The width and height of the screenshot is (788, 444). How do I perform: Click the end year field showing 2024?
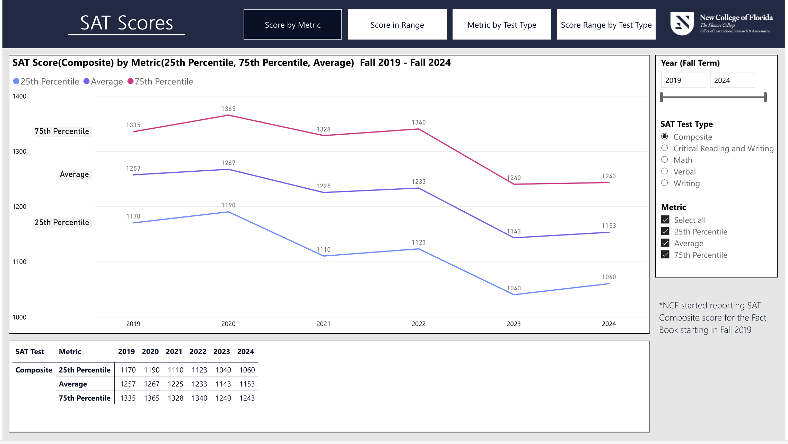coord(732,80)
